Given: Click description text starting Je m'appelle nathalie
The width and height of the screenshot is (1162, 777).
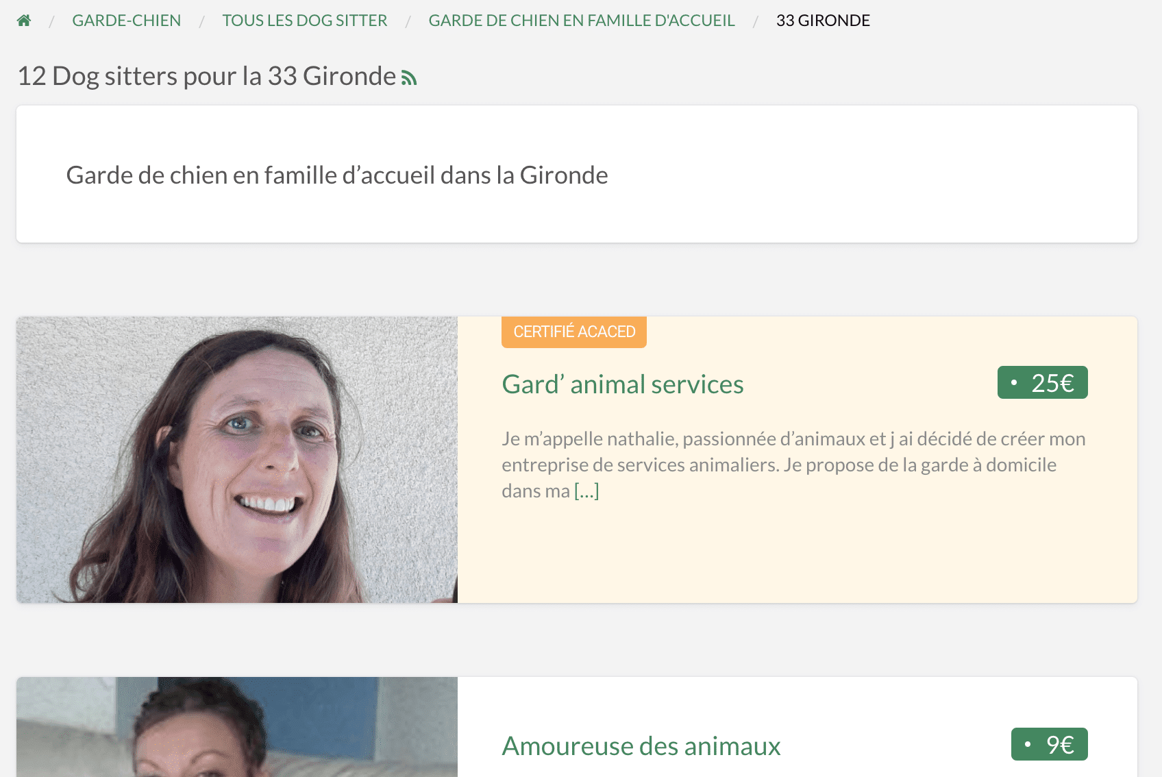Looking at the screenshot, I should click(x=793, y=465).
